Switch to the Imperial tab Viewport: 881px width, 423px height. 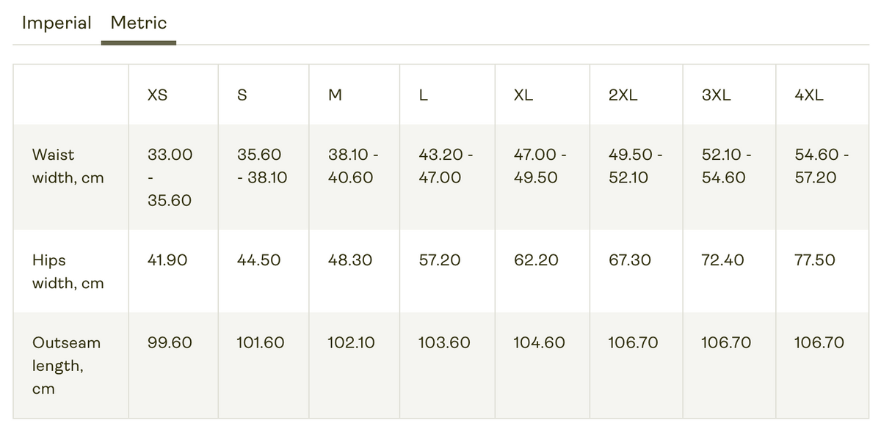coord(57,23)
